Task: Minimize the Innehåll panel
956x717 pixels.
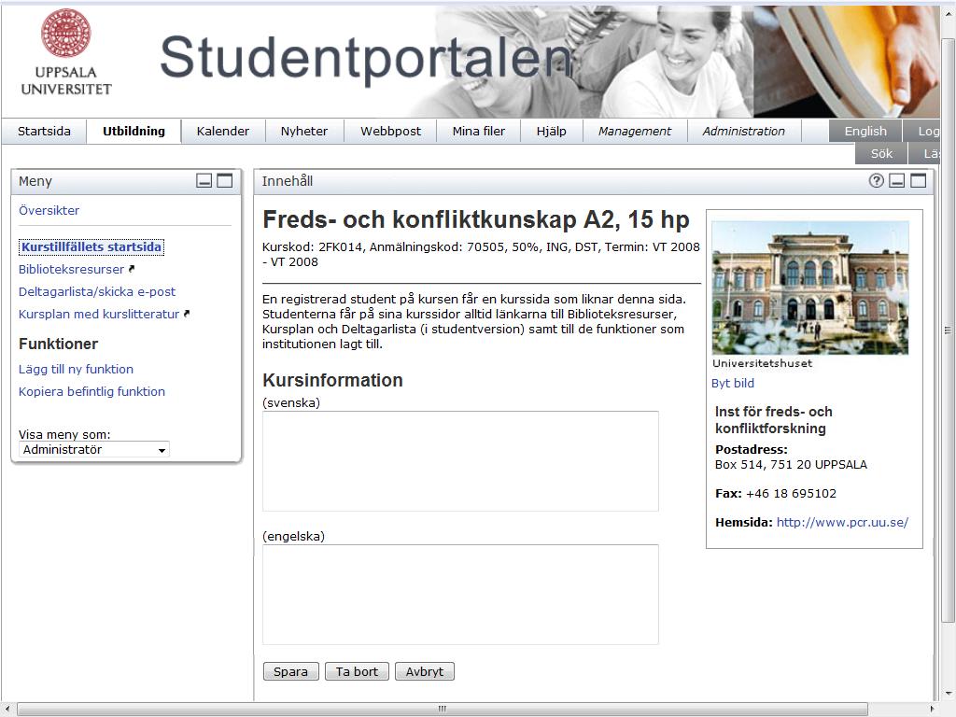Action: pyautogui.click(x=897, y=180)
